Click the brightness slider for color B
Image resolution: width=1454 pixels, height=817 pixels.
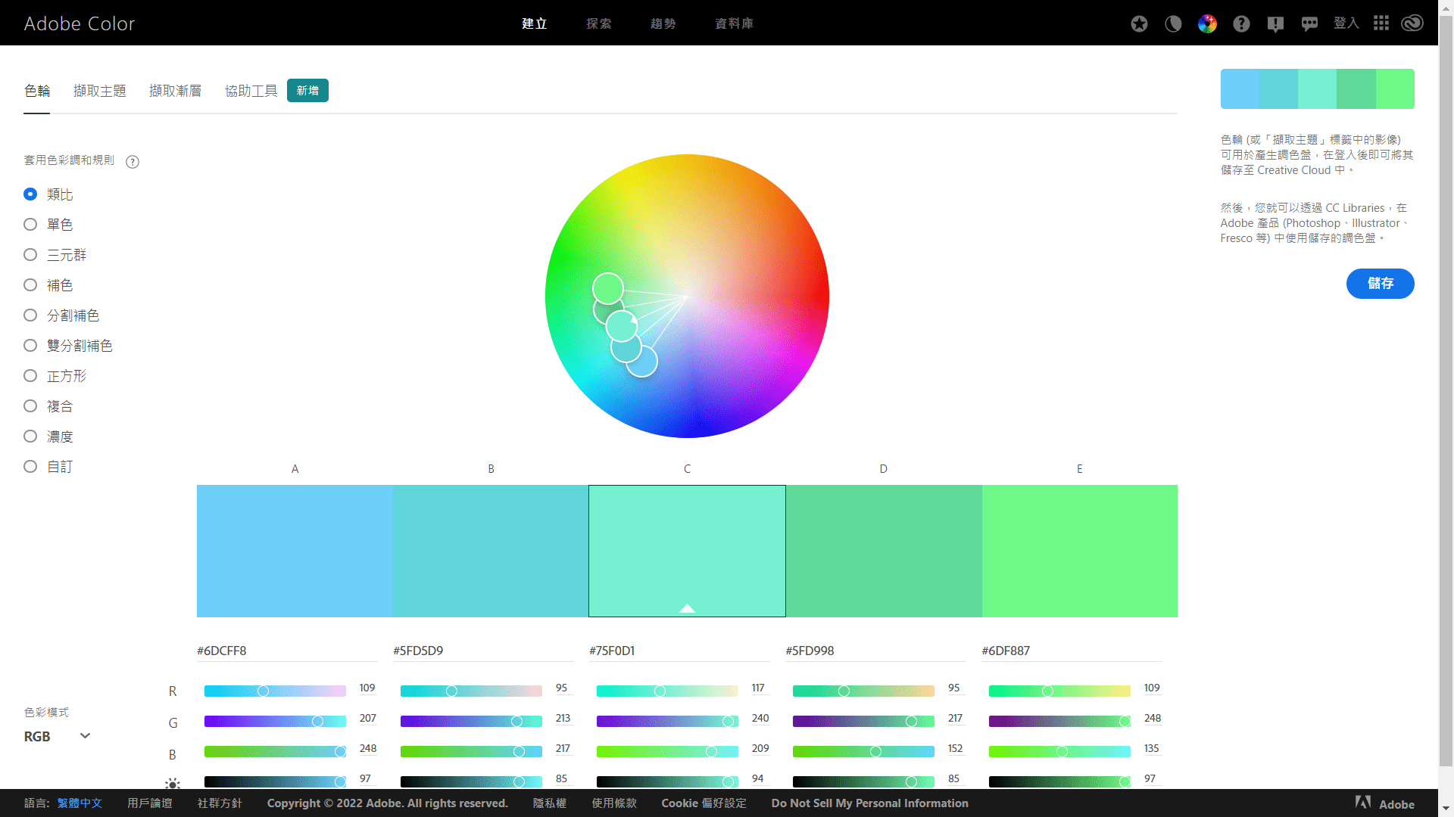point(471,781)
